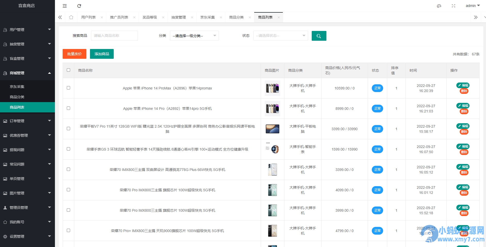Screen dimensions: 486x247
Task: Open the 分类 category dropdown
Action: [x=194, y=36]
